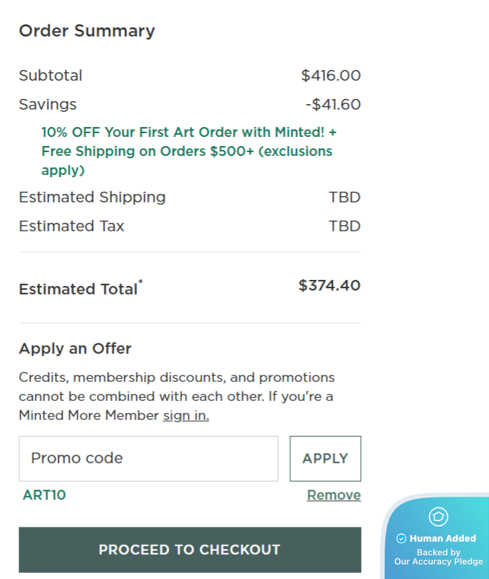
Task: Click the Subtotal amount $416.00
Action: pyautogui.click(x=331, y=75)
